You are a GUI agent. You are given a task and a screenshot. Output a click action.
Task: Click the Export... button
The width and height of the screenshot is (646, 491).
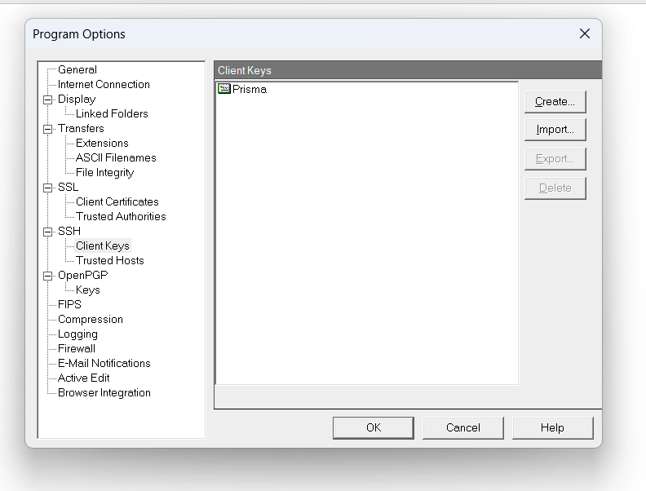coord(555,159)
